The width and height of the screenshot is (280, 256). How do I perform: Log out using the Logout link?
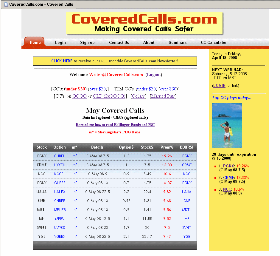tap(154, 75)
